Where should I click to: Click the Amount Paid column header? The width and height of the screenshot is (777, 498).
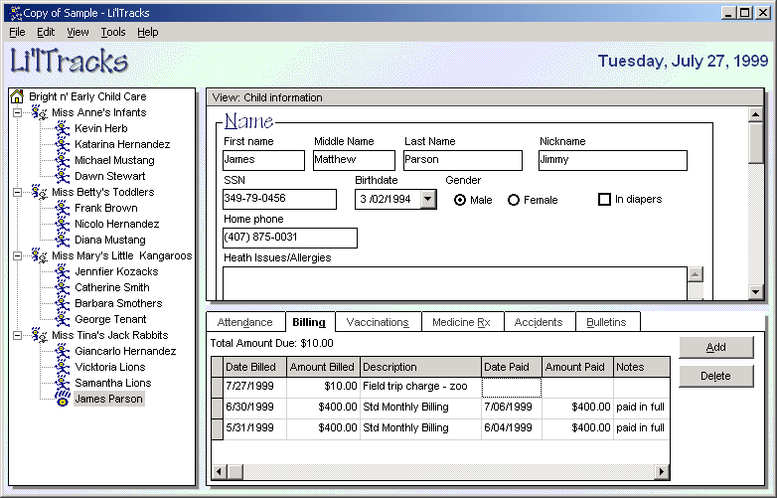click(577, 367)
